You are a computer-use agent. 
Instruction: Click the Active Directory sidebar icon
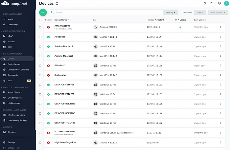4,92
